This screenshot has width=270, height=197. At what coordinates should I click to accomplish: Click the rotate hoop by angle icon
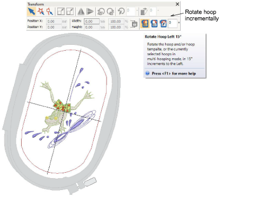(163, 24)
